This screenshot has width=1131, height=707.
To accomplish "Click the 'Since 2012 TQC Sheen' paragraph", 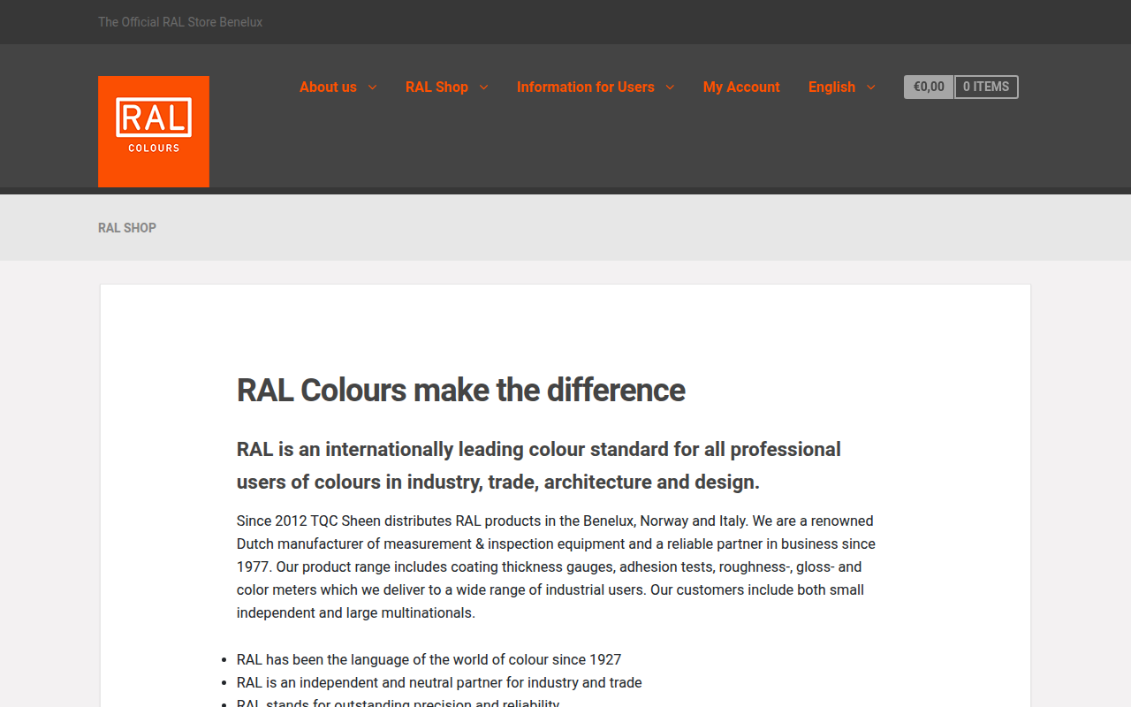I will pos(557,566).
